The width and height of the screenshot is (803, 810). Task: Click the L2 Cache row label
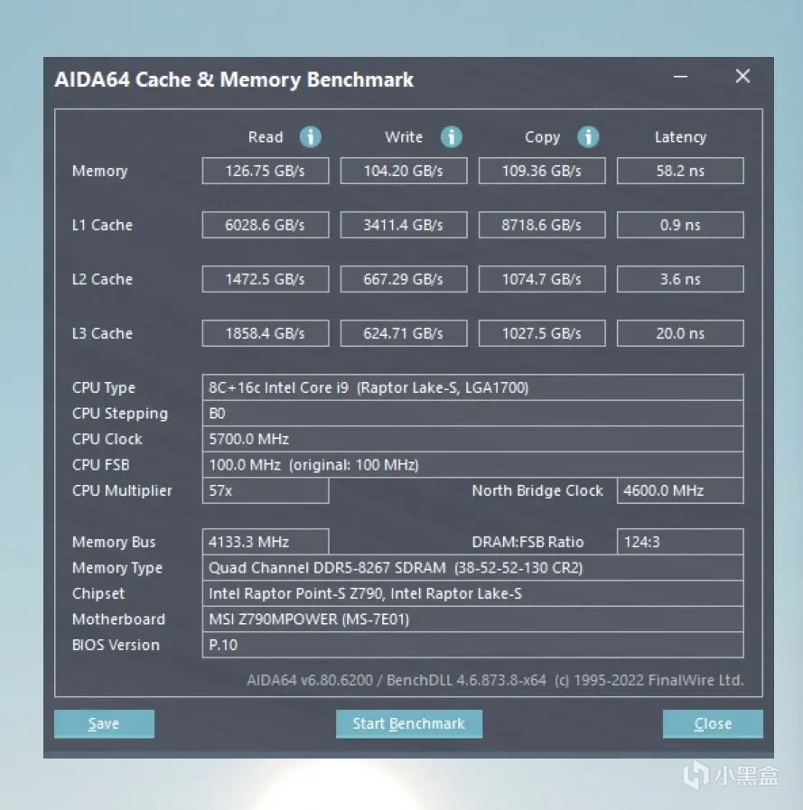[102, 279]
